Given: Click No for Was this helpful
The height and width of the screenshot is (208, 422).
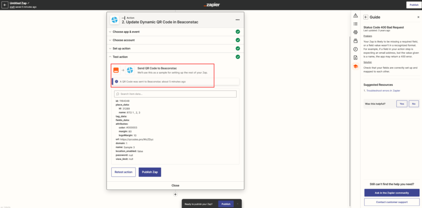Looking at the screenshot, I should click(414, 104).
